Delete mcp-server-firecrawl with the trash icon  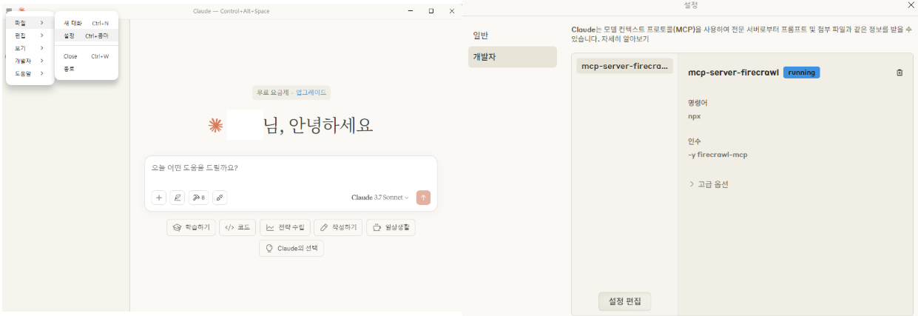[x=900, y=73]
